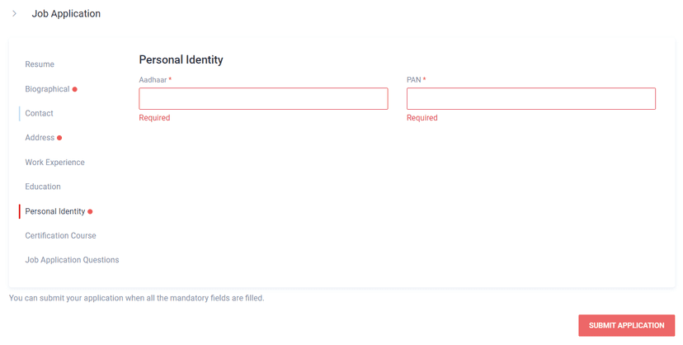This screenshot has width=683, height=345.
Task: Click the Required message under PAN
Action: pos(422,118)
